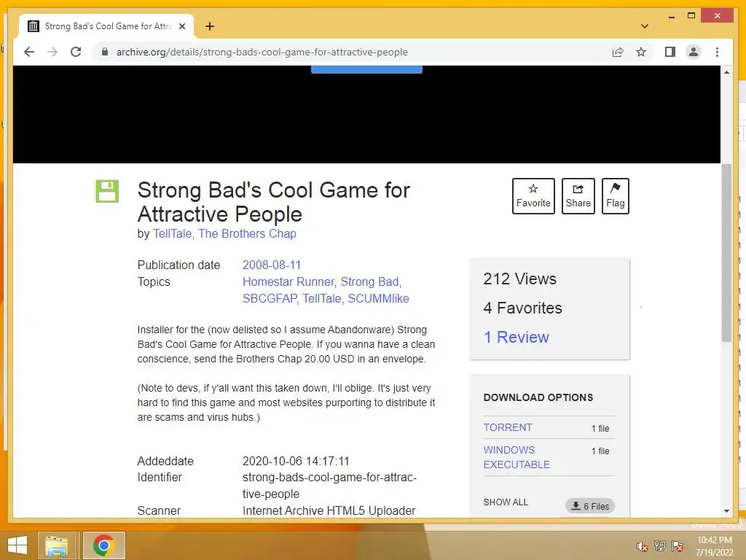Viewport: 746px width, 560px height.
Task: Open The Brothers Chap author link
Action: 247,233
